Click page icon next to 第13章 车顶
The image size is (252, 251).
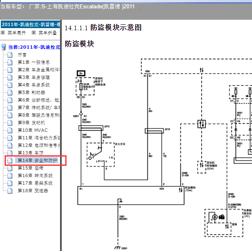point(10,153)
